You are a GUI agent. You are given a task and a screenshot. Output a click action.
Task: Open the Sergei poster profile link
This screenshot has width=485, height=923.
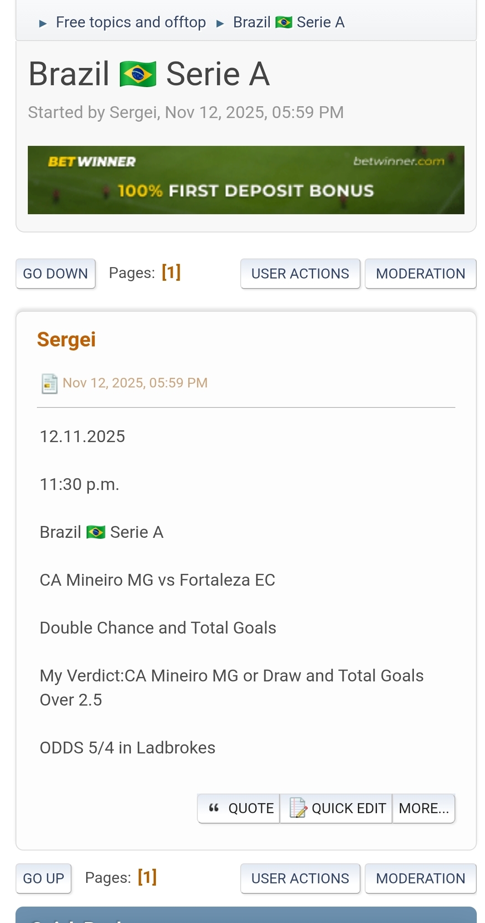67,340
